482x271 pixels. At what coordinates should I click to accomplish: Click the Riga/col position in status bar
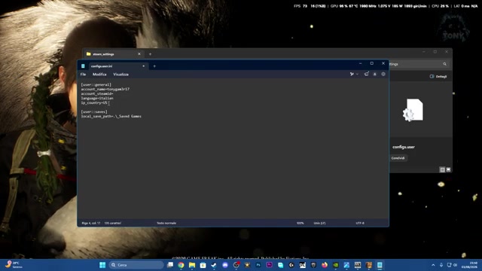click(x=91, y=223)
